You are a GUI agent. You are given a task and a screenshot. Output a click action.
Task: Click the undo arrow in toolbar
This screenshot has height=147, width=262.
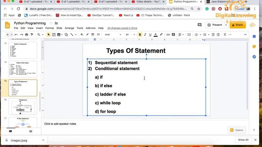coord(16,35)
